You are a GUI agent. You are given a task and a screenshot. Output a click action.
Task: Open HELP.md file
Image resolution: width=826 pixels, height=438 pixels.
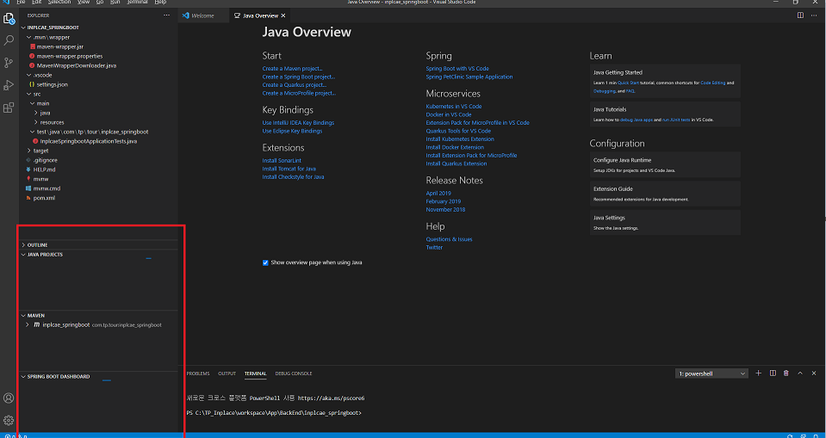pyautogui.click(x=44, y=170)
